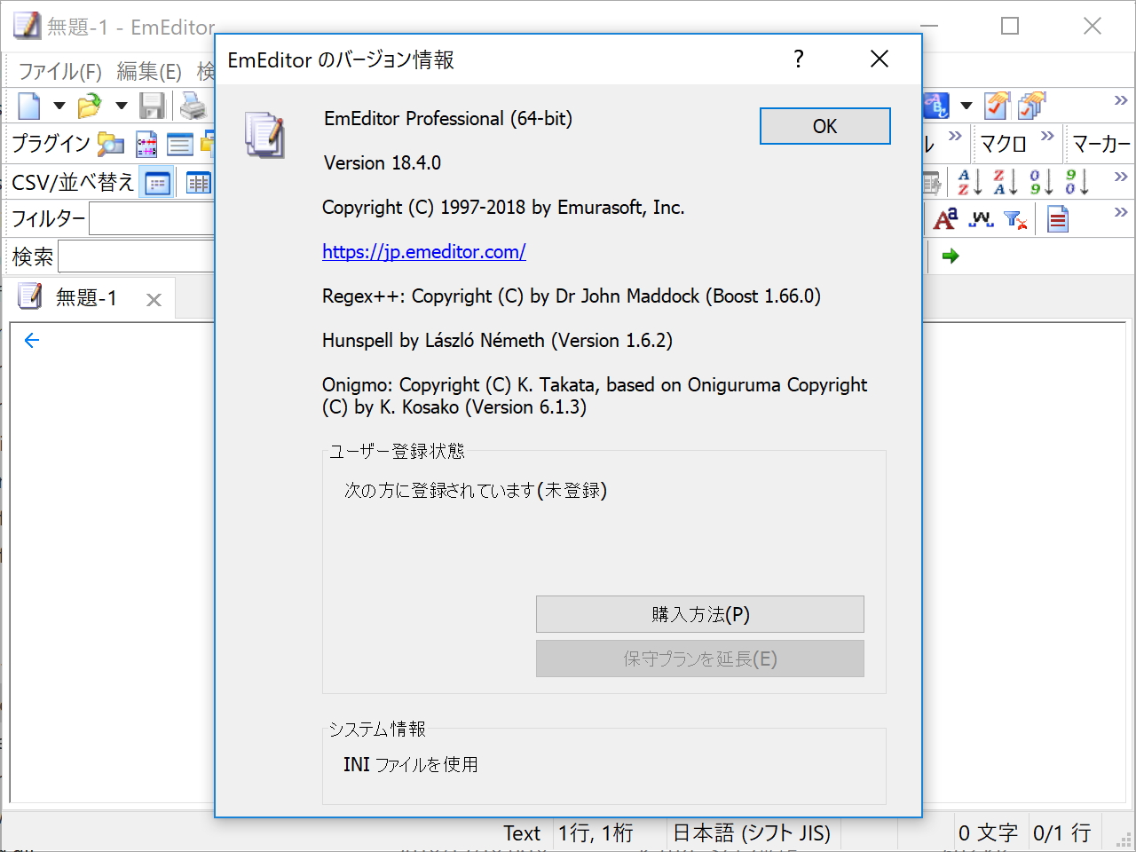The width and height of the screenshot is (1136, 852).
Task: Follow the jp.emeditor.com link
Action: [423, 251]
